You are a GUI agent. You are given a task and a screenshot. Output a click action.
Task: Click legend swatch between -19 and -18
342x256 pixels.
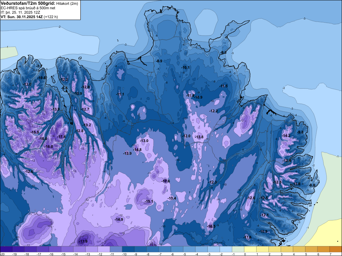point(18,249)
